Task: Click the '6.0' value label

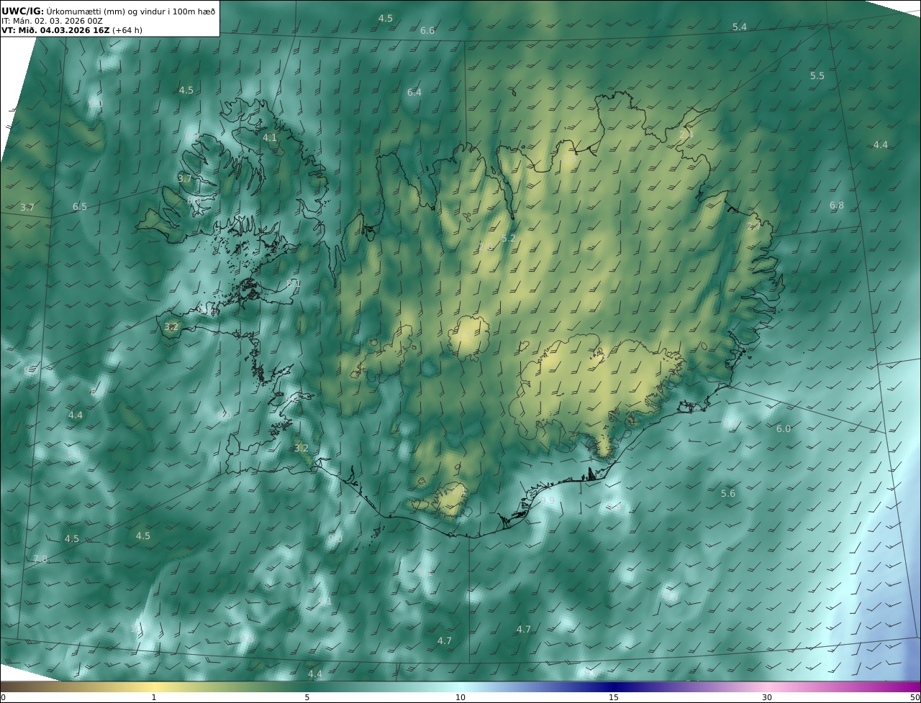Action: pyautogui.click(x=784, y=429)
